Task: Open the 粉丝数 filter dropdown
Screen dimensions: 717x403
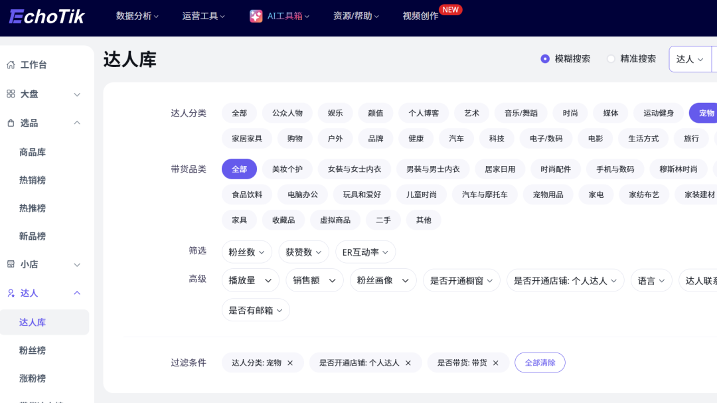Action: click(246, 252)
